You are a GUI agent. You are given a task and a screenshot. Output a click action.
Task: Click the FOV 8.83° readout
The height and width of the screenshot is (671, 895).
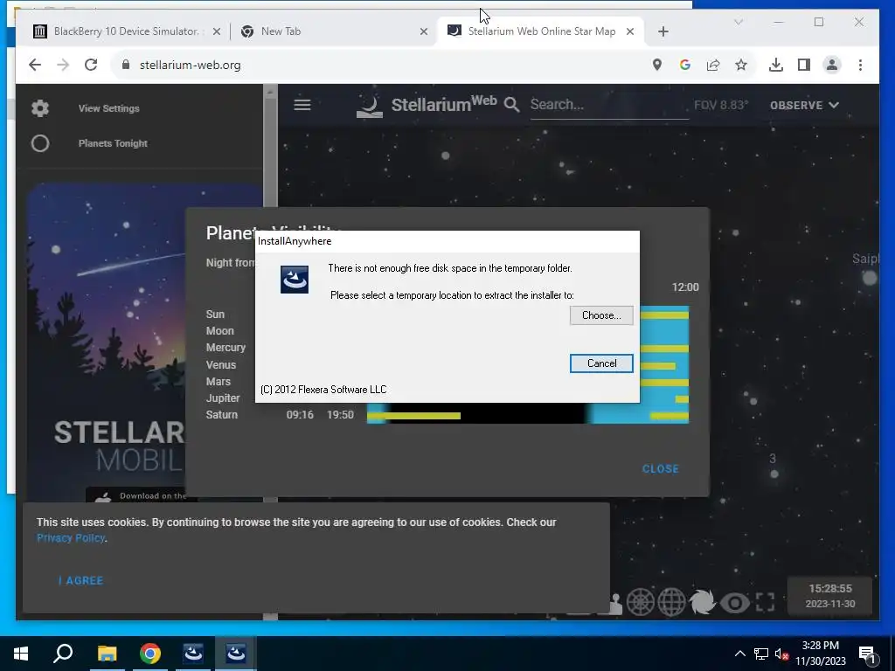pyautogui.click(x=721, y=105)
